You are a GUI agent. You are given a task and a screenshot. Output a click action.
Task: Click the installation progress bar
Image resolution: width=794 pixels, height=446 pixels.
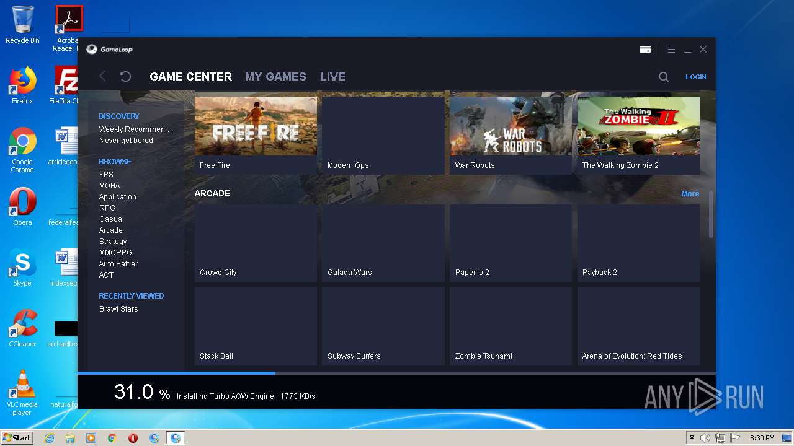[x=396, y=373]
